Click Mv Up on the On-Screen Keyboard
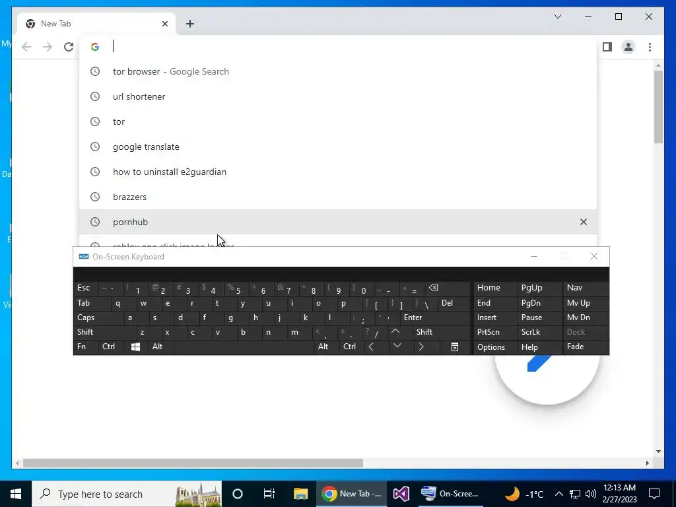Screen dimensions: 676x507 point(586,303)
